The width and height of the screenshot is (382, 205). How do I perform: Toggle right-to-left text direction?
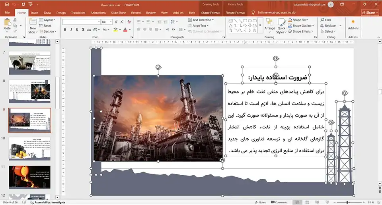pos(173,29)
